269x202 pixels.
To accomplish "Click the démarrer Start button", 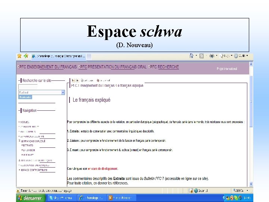I will click(x=31, y=198).
